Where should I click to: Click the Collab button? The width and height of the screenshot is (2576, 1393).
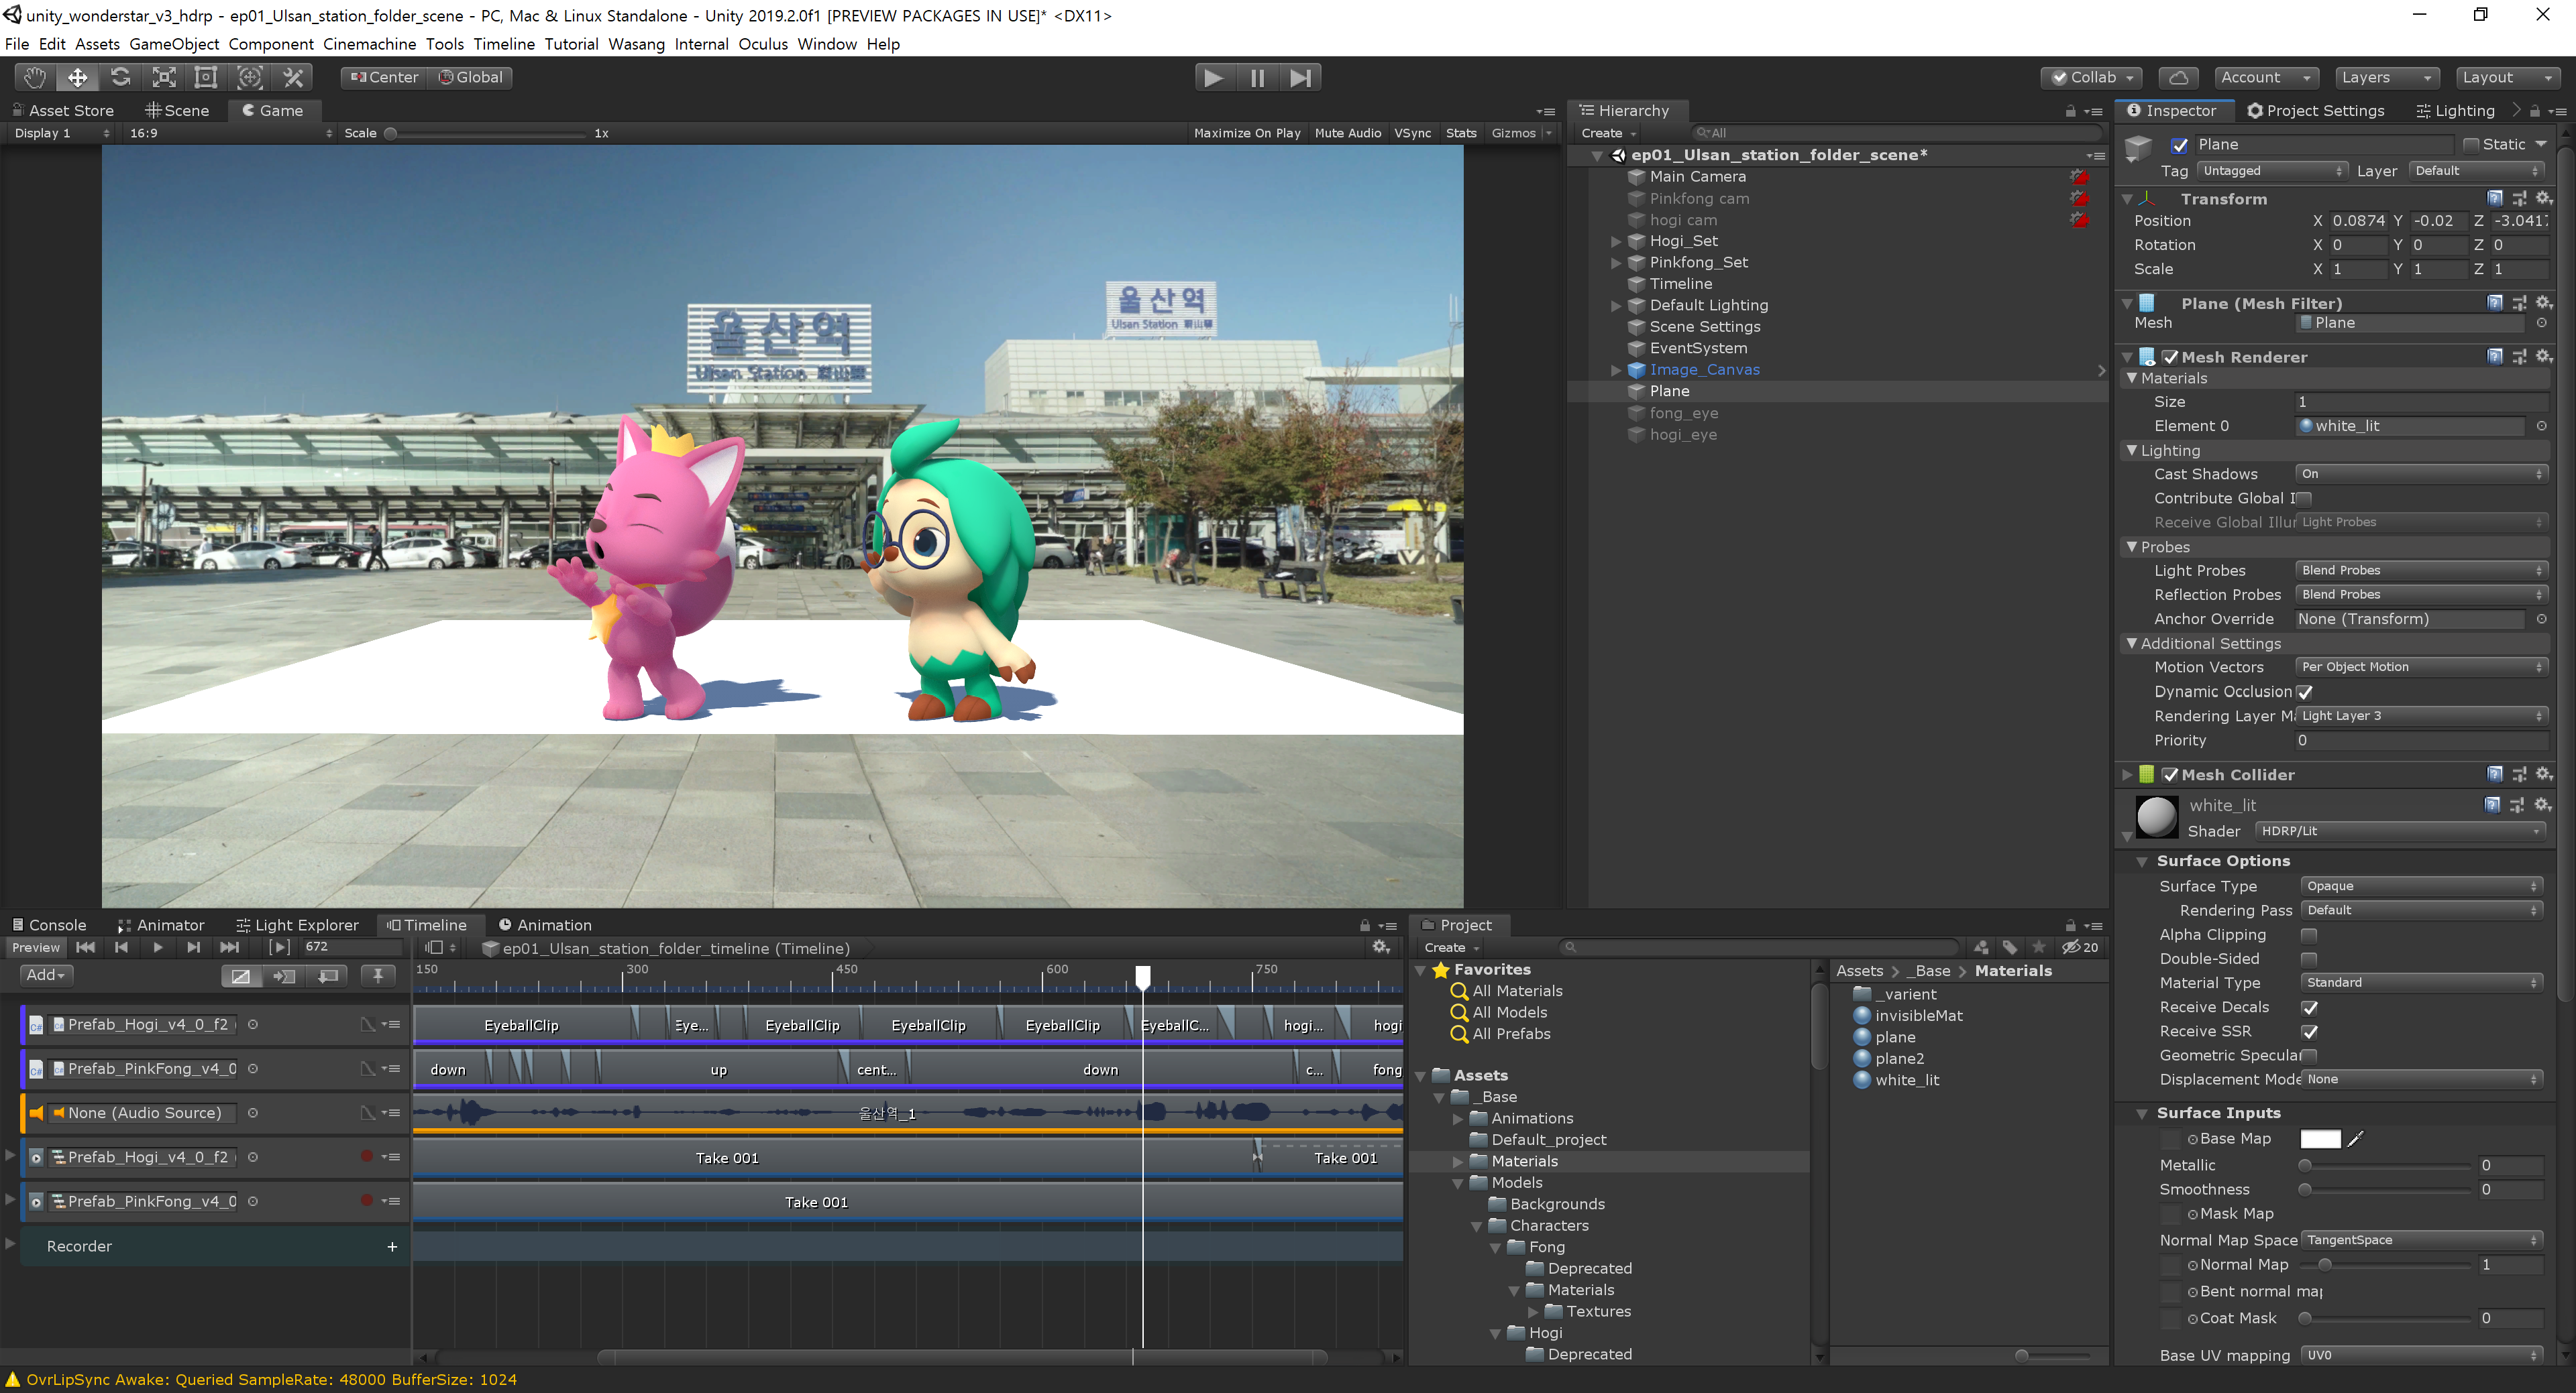(x=2092, y=77)
